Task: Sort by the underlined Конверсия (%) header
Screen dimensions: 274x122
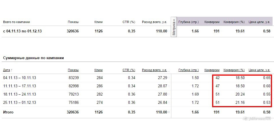Action: (x=234, y=70)
